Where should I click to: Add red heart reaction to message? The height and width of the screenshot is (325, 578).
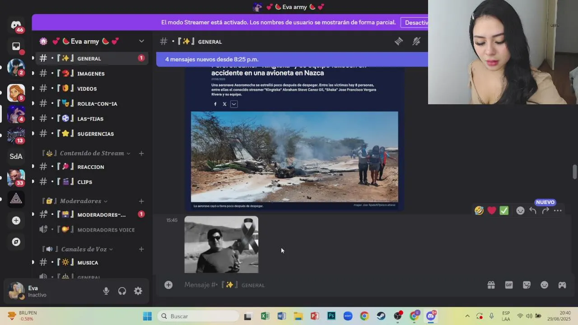[492, 210]
